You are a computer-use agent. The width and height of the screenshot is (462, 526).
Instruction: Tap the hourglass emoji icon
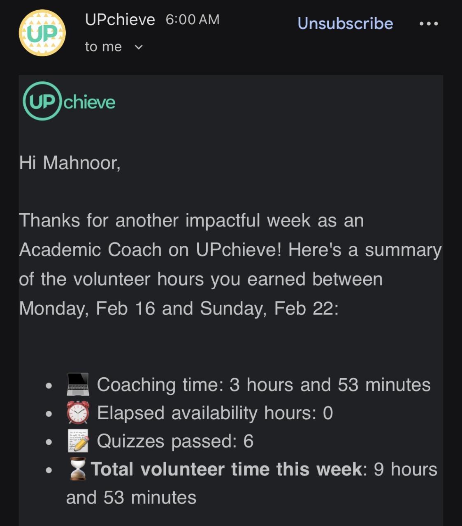tap(78, 469)
